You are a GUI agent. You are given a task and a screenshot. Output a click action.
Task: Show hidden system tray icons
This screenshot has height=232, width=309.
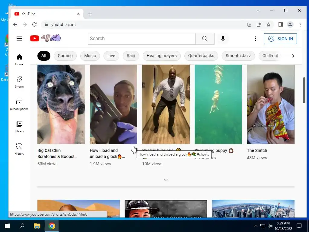255,226
